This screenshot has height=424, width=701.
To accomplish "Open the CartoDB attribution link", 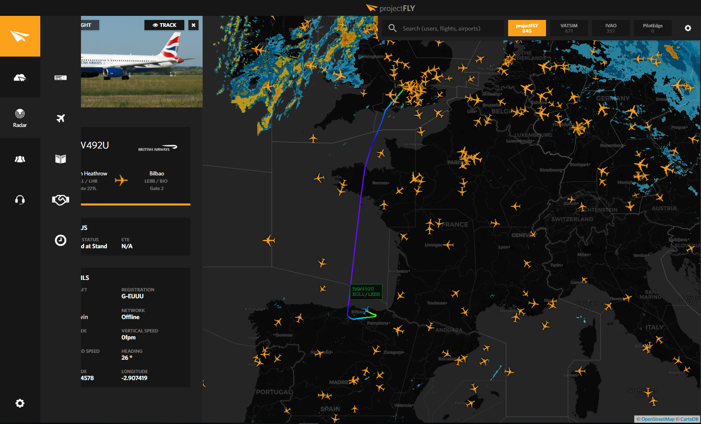I will pyautogui.click(x=689, y=419).
